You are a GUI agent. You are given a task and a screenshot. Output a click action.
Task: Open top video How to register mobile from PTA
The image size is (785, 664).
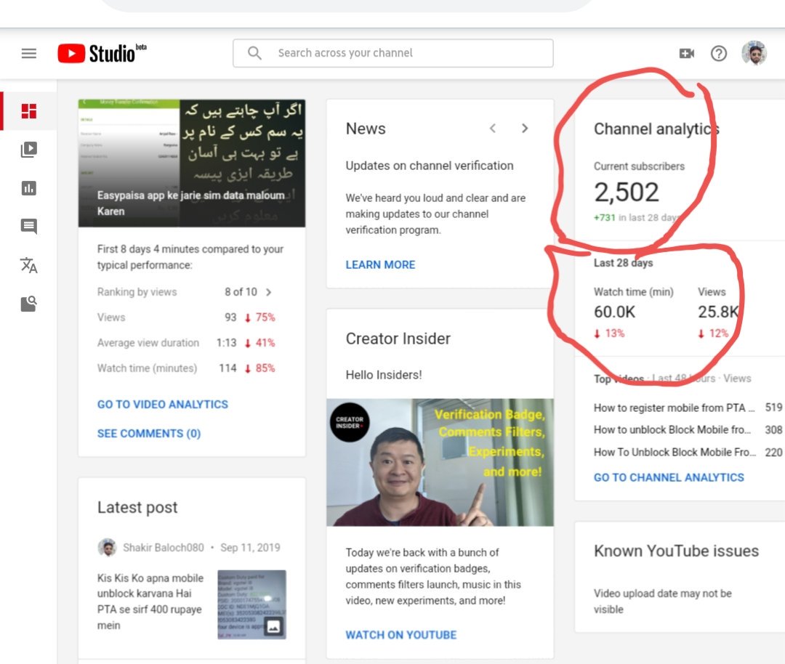click(675, 408)
